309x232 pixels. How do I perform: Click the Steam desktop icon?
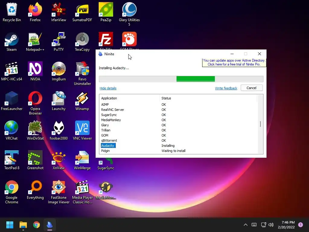tap(12, 42)
